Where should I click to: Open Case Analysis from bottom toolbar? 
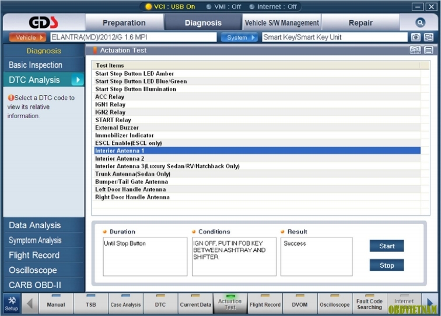(125, 304)
